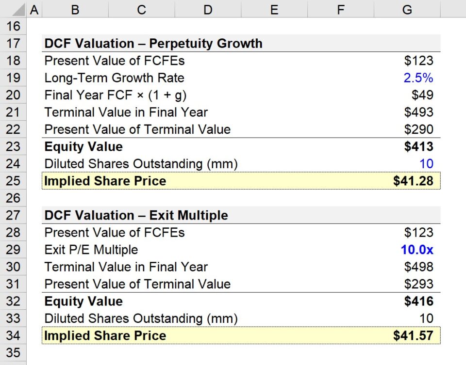Select the $493 Terminal Value cell
This screenshot has height=365, width=466.
pos(418,112)
